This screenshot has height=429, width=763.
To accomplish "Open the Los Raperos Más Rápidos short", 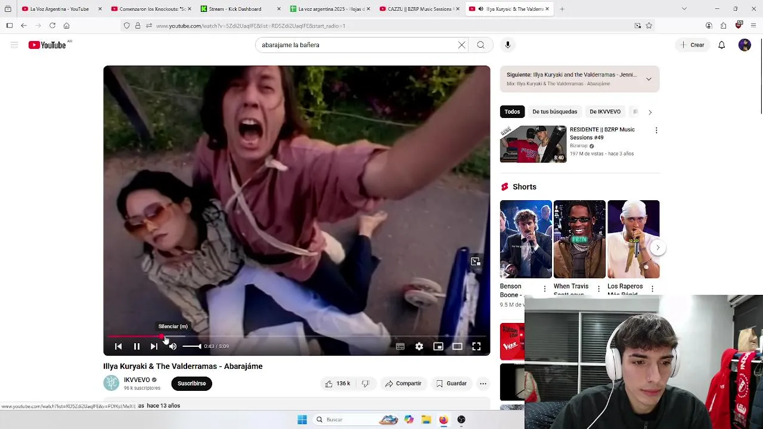I will pos(633,239).
